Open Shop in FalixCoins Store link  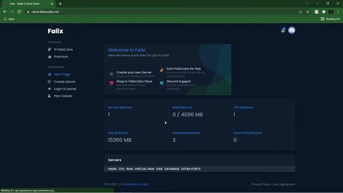tap(134, 81)
